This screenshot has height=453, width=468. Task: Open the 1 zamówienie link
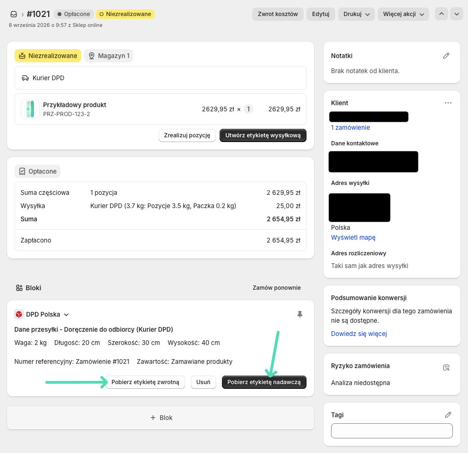point(350,127)
